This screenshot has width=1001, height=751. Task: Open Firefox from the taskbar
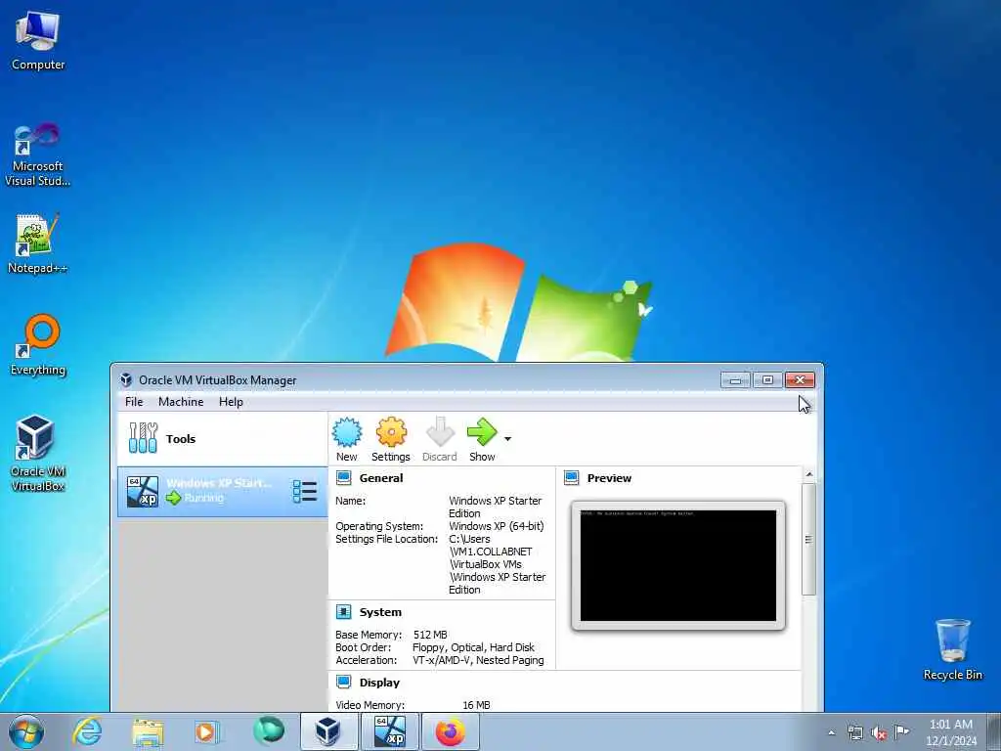click(450, 731)
